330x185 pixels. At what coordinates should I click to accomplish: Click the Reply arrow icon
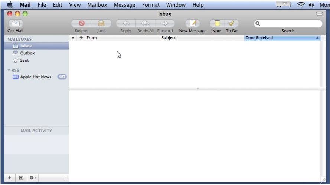126,23
